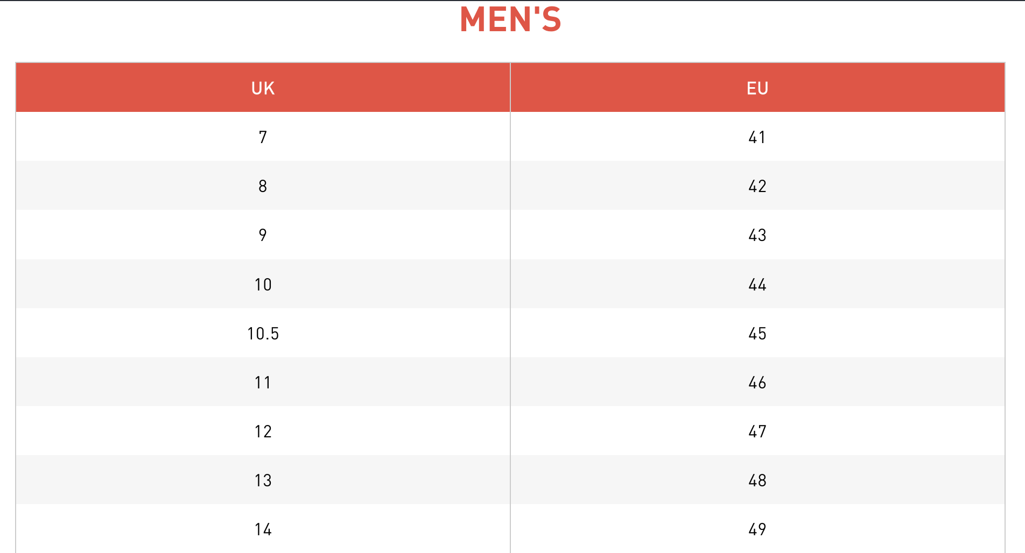This screenshot has width=1025, height=553.
Task: Click the EU size 44 cell
Action: tap(757, 285)
